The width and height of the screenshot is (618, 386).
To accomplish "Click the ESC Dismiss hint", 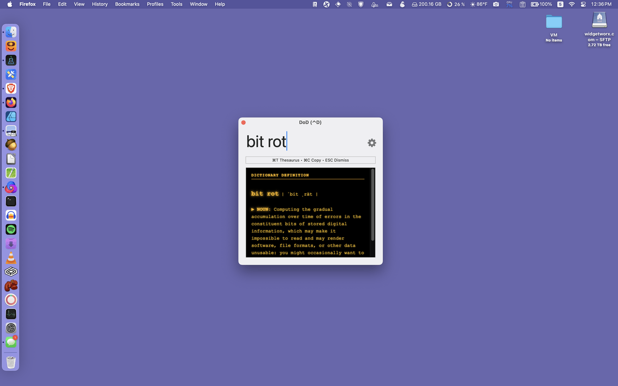I will pyautogui.click(x=337, y=160).
